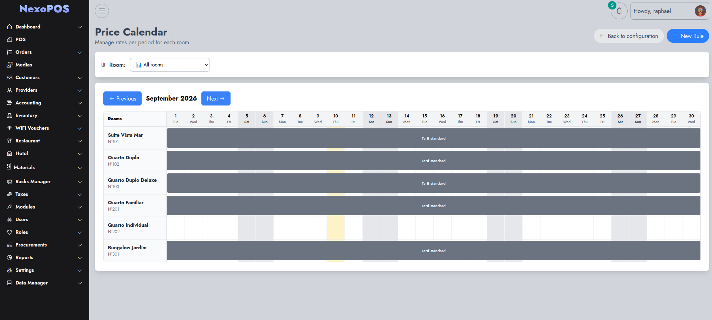The image size is (712, 320).
Task: Go to Previous month
Action: 122,98
